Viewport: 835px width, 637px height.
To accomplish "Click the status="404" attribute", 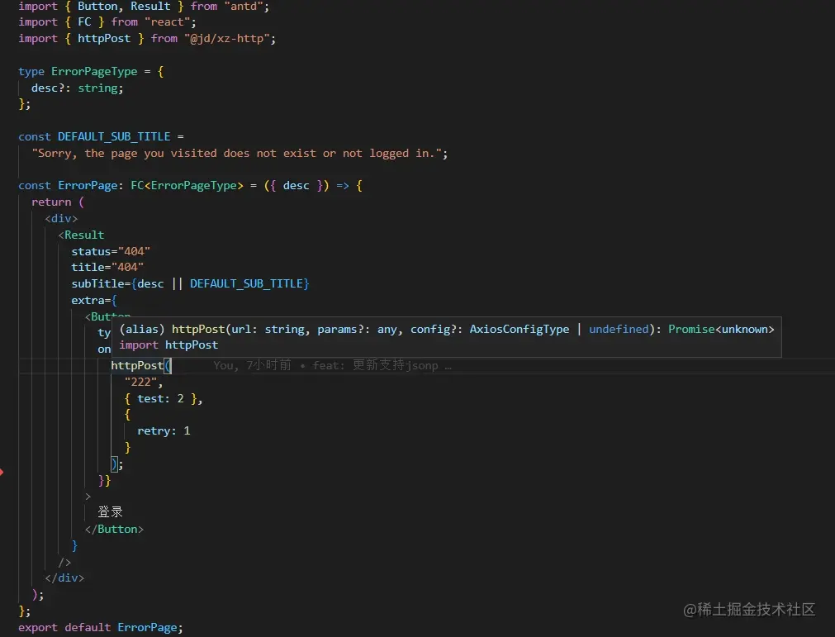I will pyautogui.click(x=111, y=251).
